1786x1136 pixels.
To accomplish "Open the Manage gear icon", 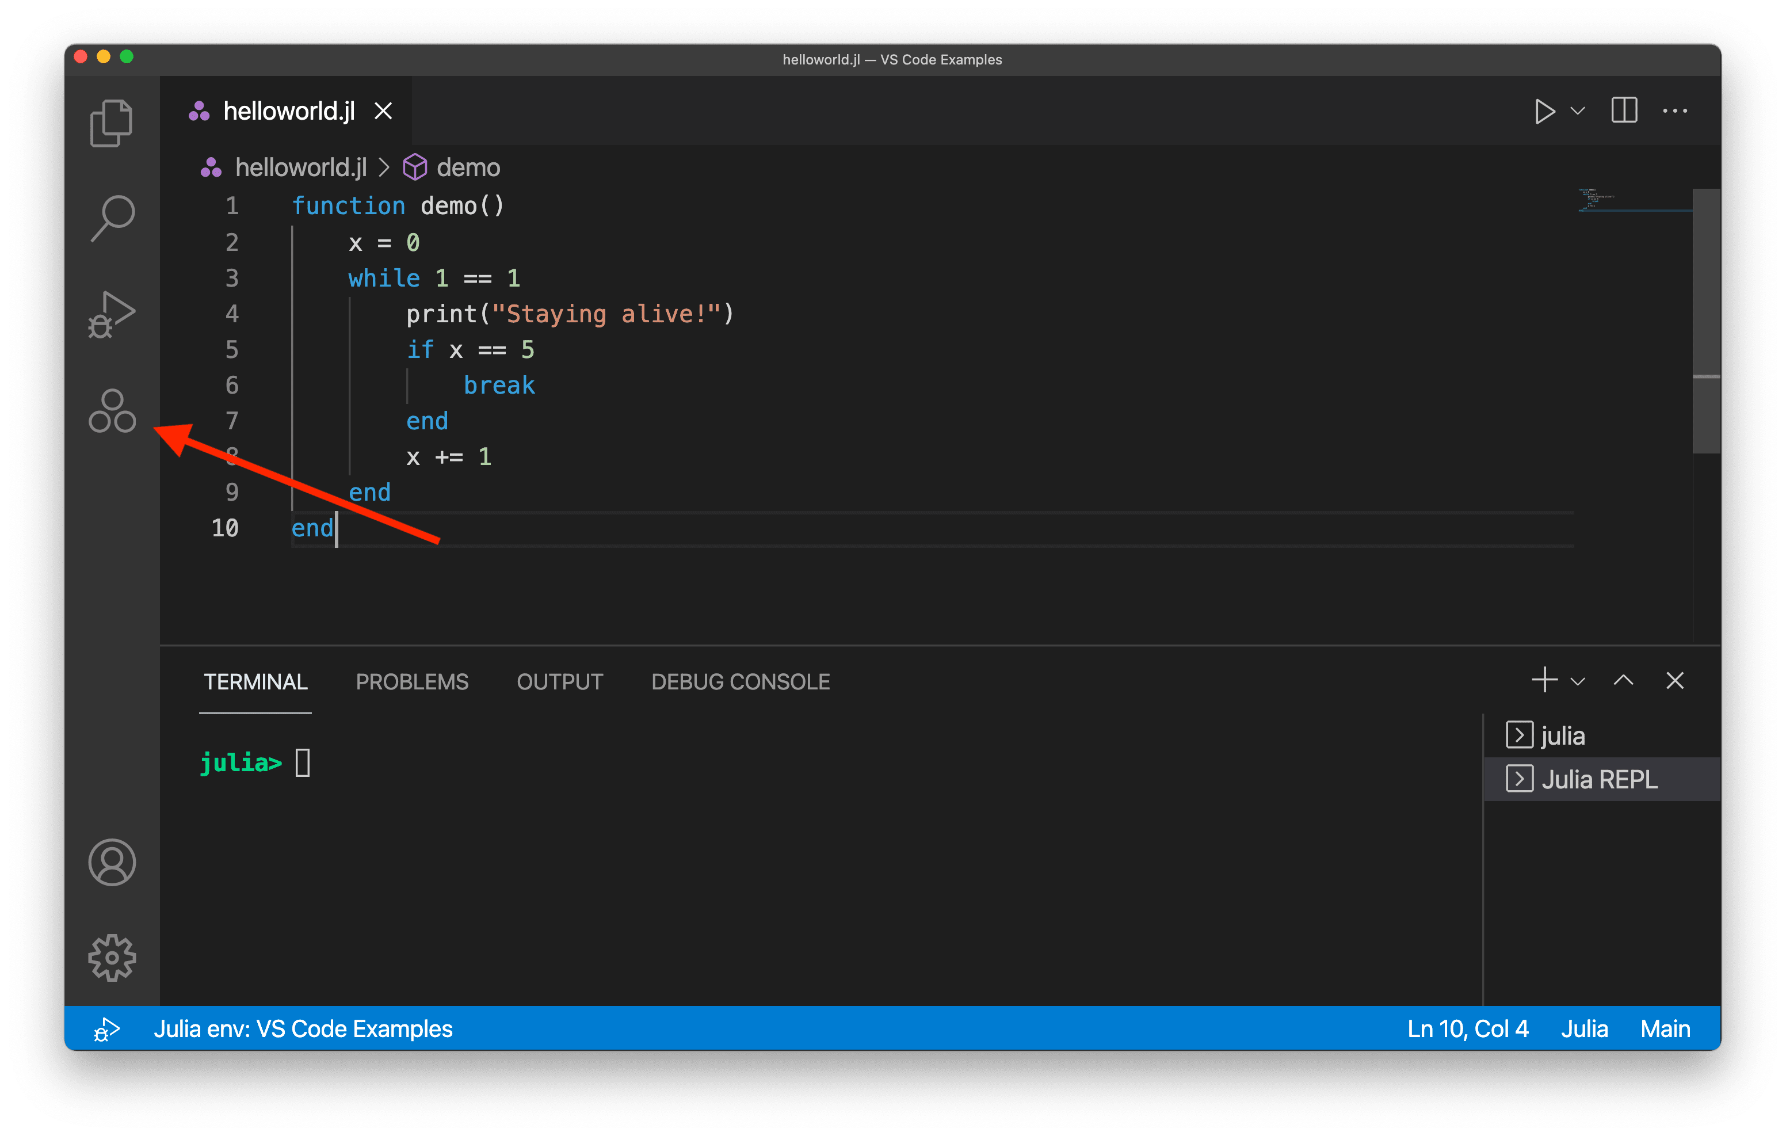I will 112,957.
